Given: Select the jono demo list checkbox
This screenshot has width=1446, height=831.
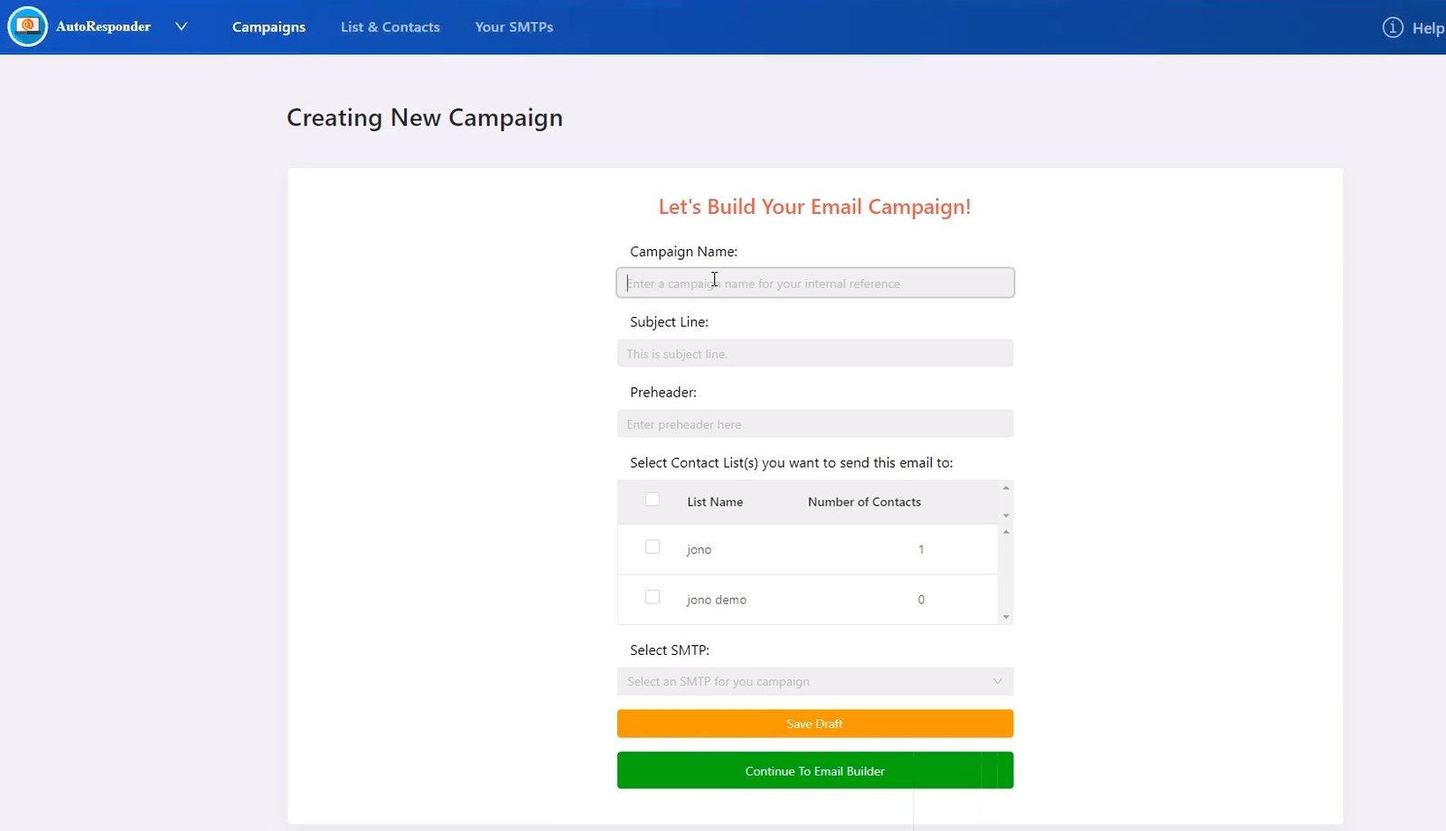Looking at the screenshot, I should click(653, 597).
